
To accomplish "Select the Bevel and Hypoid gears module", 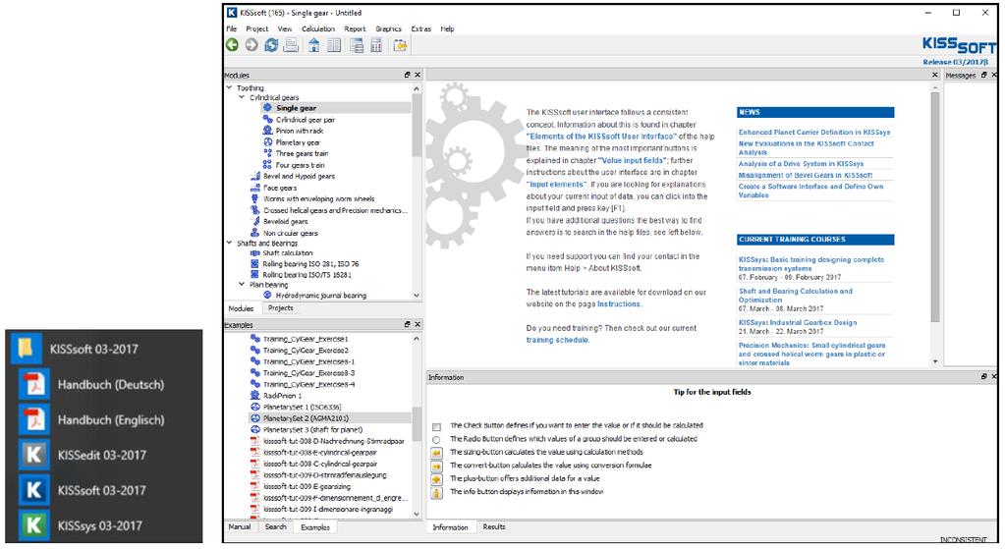I will pos(299,176).
